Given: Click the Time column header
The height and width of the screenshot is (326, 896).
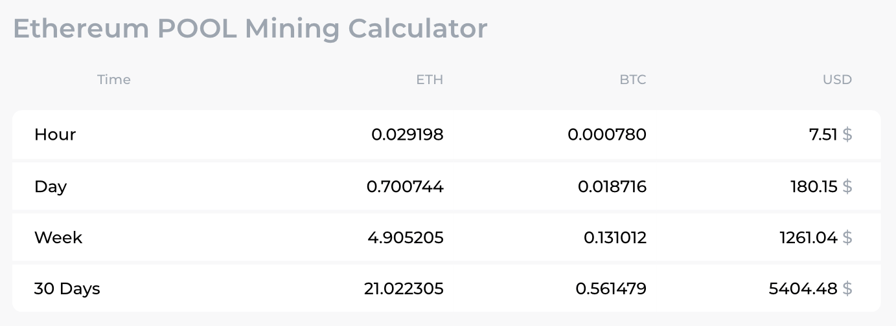Looking at the screenshot, I should (x=114, y=80).
